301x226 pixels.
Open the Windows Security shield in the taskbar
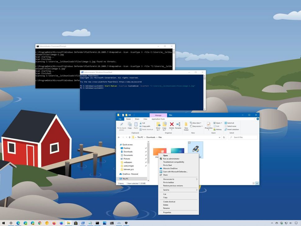(281, 223)
